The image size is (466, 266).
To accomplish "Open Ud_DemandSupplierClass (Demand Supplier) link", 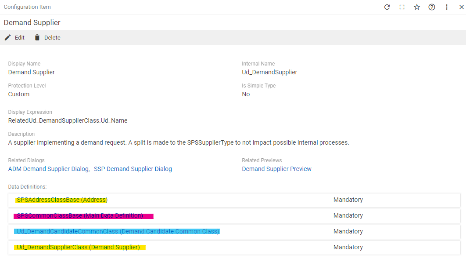I will (x=78, y=247).
